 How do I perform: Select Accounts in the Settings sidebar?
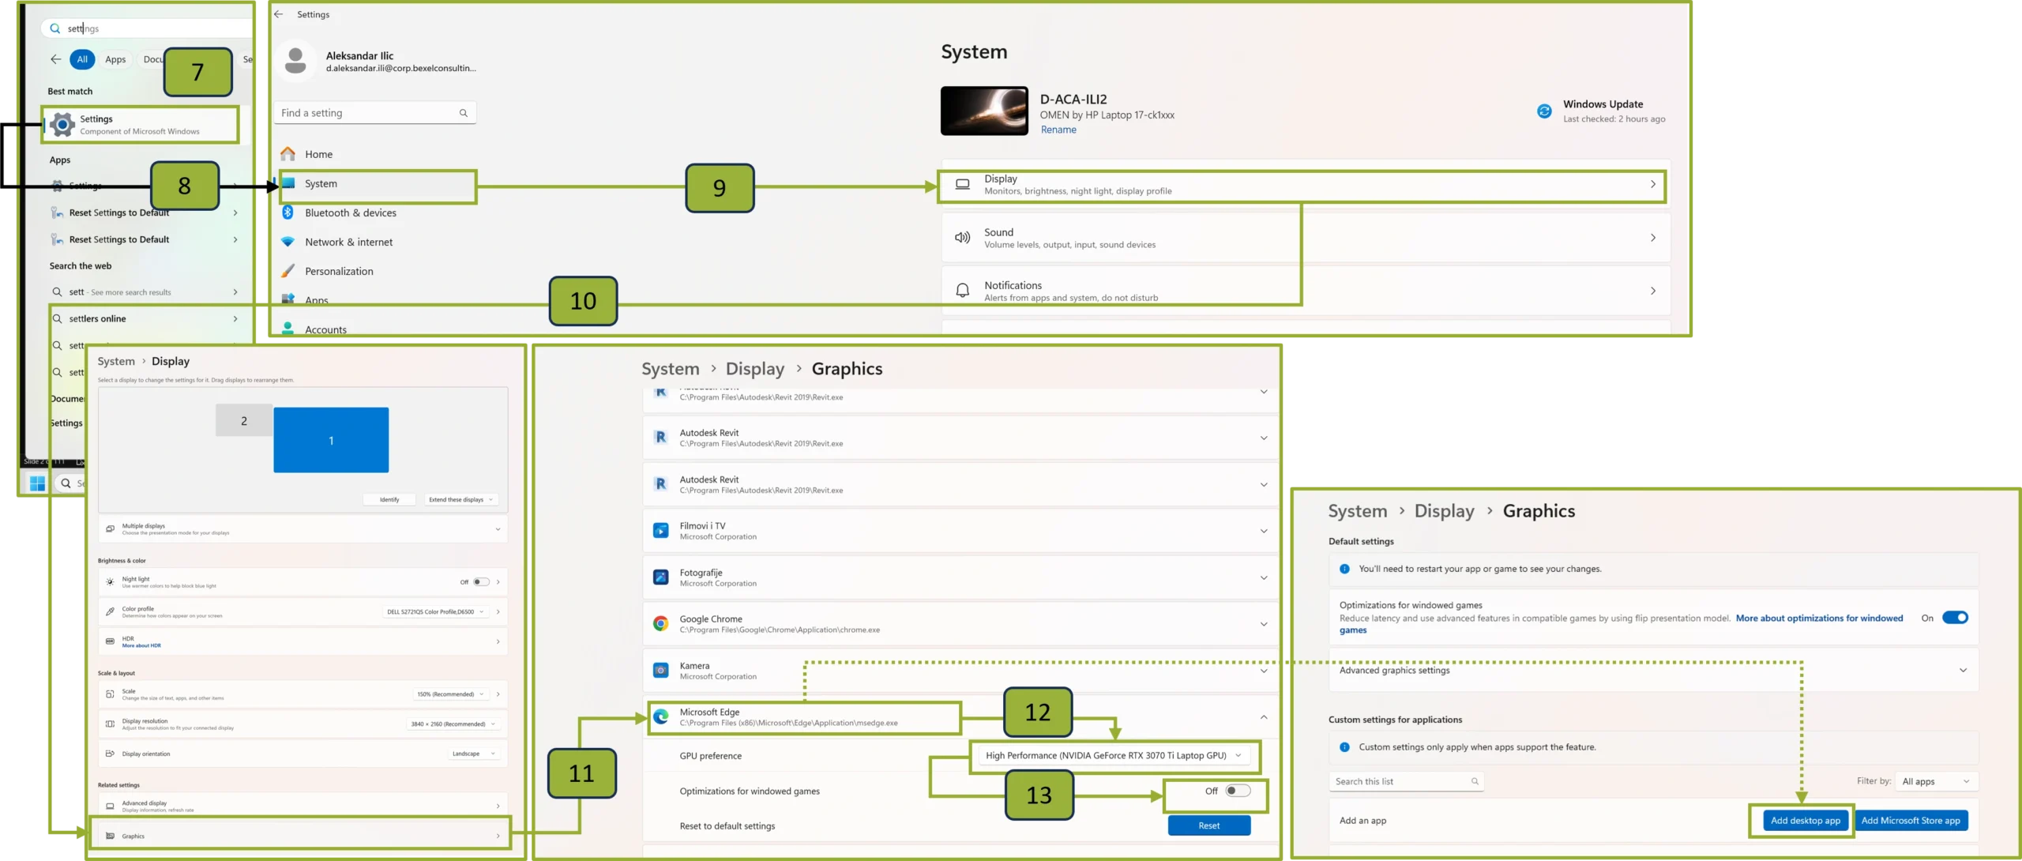point(325,330)
